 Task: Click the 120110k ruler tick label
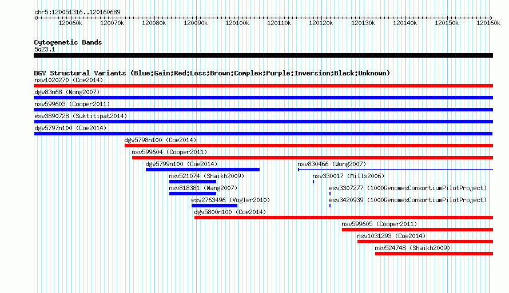point(279,23)
